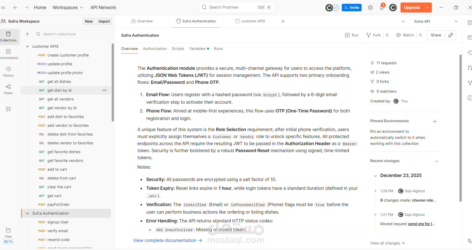Switch to customer APIS tab
Screen dimensions: 472x250
click(x=250, y=21)
